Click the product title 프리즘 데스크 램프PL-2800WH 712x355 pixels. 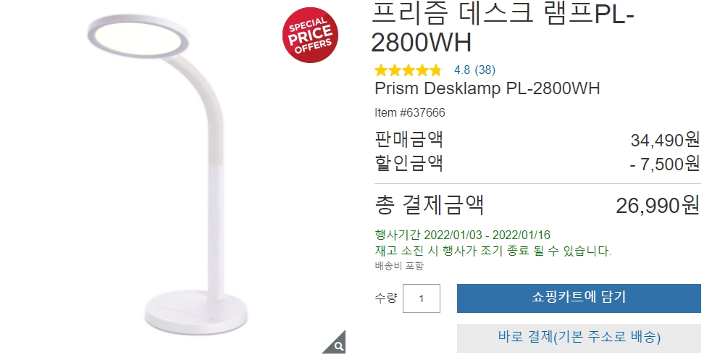503,28
